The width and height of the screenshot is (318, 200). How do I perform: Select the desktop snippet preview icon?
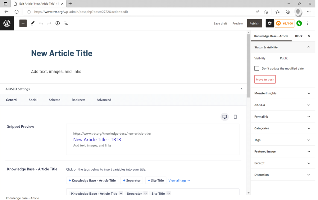click(x=225, y=117)
